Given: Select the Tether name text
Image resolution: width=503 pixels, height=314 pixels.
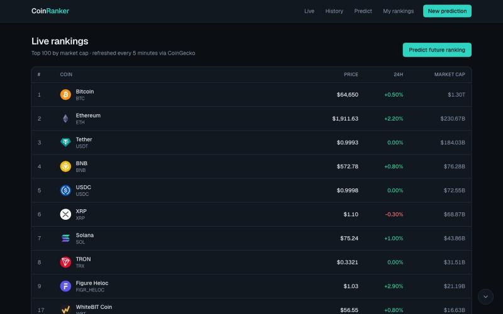Looking at the screenshot, I should (84, 139).
